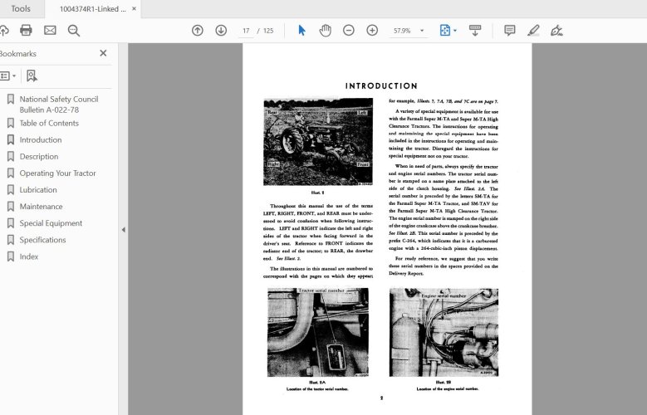Print the document with the printer icon

[x=26, y=31]
